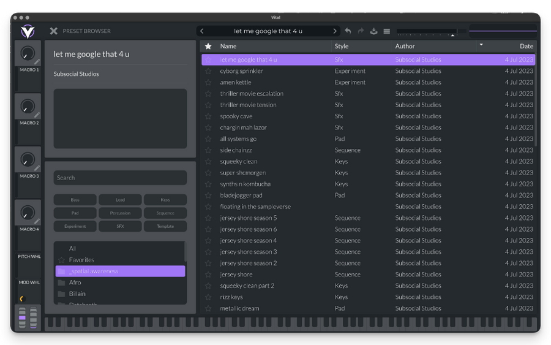Edit Macro 4 pencil icon
The height and width of the screenshot is (345, 551).
click(x=37, y=221)
